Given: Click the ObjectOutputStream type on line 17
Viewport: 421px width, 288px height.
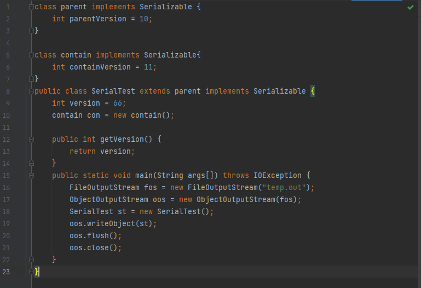Looking at the screenshot, I should 108,200.
